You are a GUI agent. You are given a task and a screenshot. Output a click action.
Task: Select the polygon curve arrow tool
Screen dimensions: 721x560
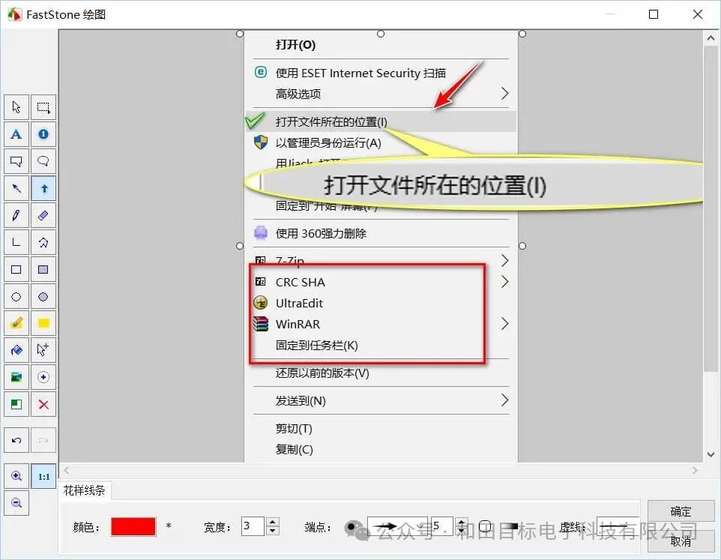coord(43,242)
